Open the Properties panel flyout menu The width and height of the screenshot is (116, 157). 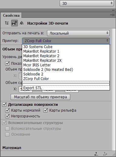pos(112,15)
